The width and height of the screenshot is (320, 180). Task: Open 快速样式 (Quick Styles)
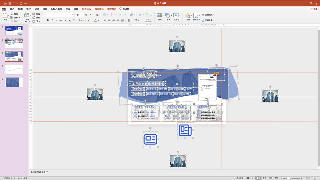(196, 17)
